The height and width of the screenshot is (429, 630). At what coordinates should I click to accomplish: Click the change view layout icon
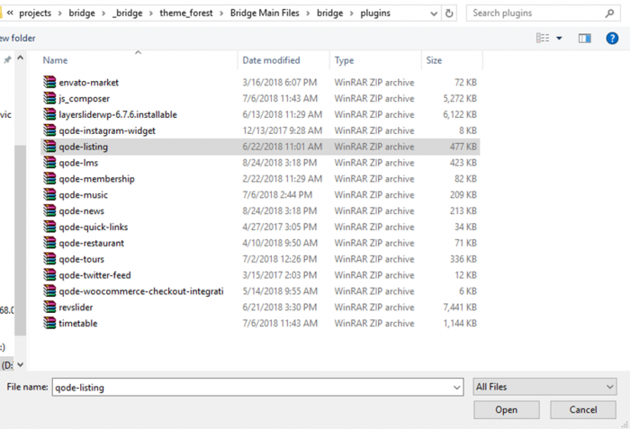click(543, 38)
